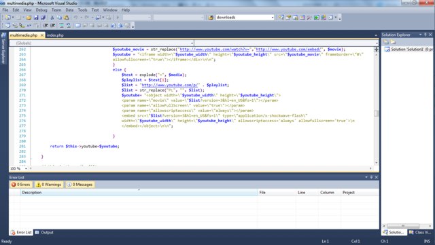Open Error List window position dropdown

pyautogui.click(x=366, y=177)
